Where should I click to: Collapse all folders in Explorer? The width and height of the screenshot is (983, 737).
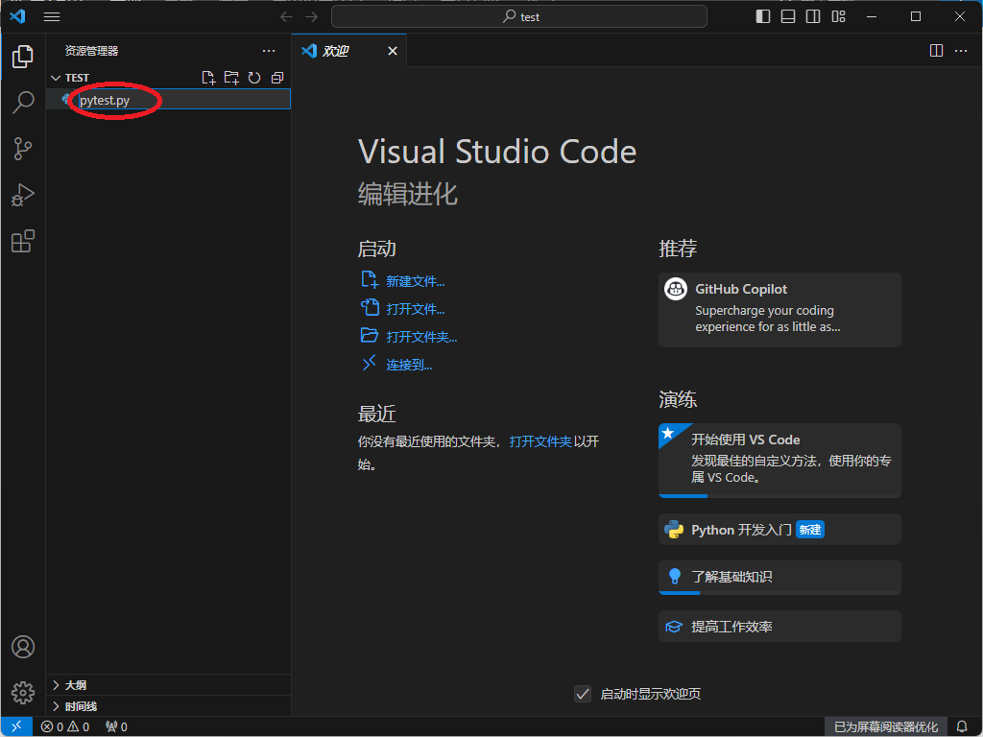click(277, 78)
